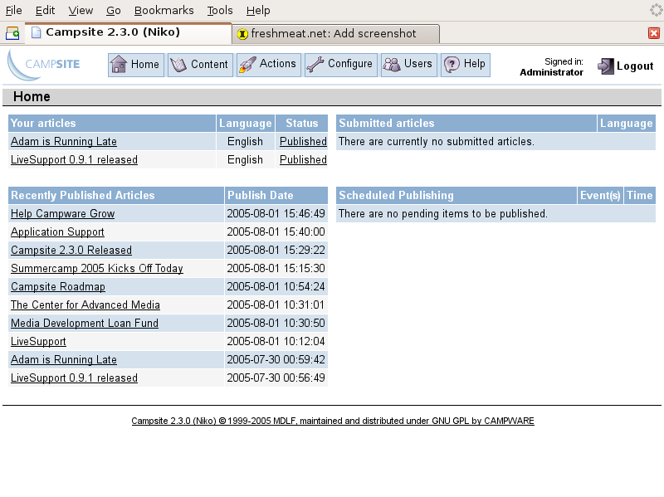Viewport: 664px width, 497px height.
Task: Click the 2005-08-01 10:54:24 publish date
Action: click(x=276, y=286)
